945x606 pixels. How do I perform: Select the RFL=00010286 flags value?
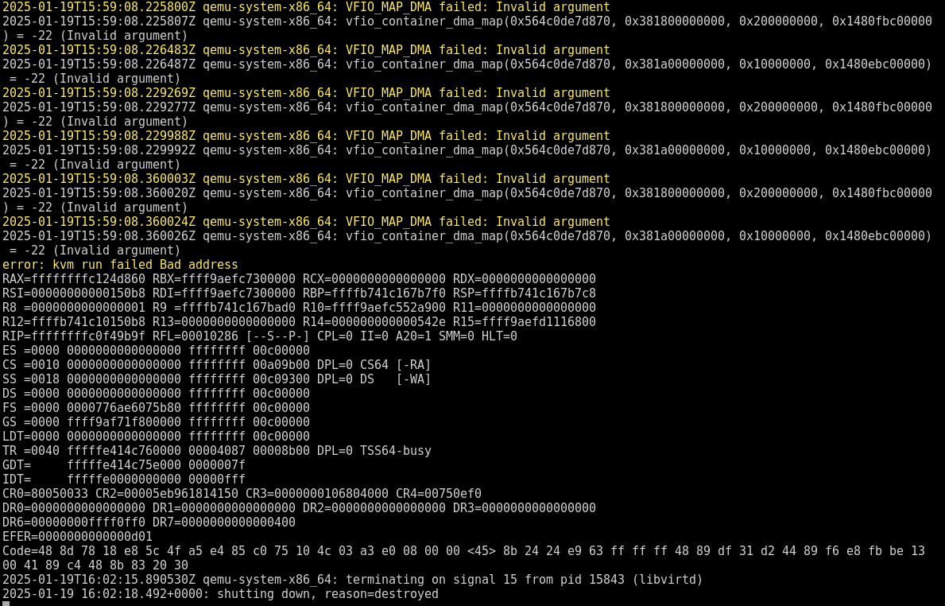click(196, 336)
